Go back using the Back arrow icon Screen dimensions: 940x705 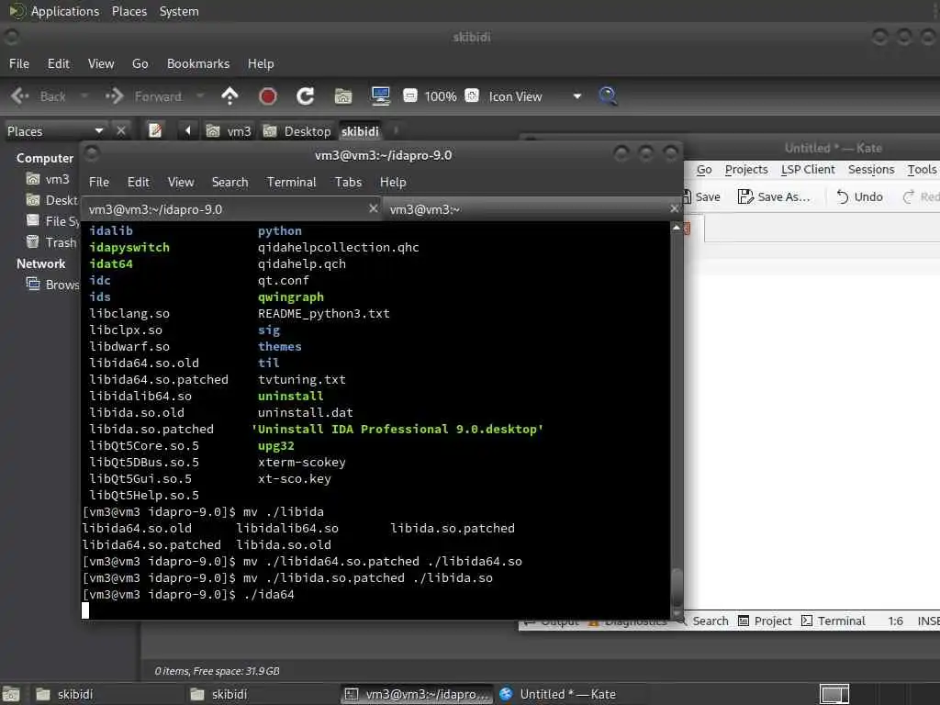(x=20, y=95)
